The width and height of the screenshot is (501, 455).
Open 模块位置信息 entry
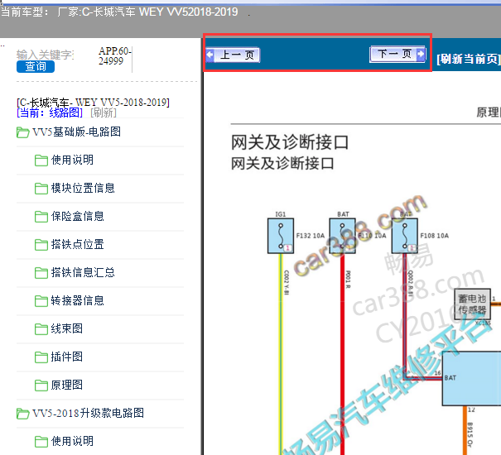(x=83, y=188)
